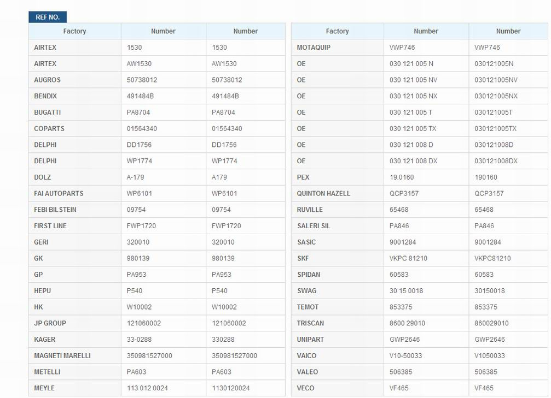Click OE number 030 121 005 N
The width and height of the screenshot is (551, 398).
411,64
